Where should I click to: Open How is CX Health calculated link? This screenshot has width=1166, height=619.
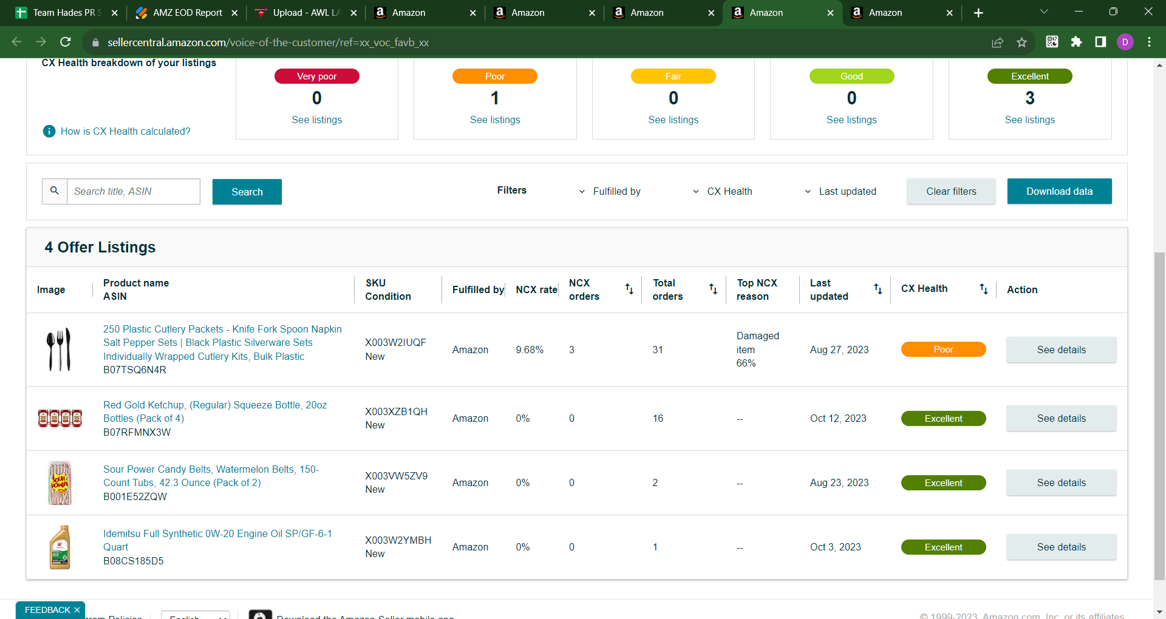pyautogui.click(x=126, y=131)
